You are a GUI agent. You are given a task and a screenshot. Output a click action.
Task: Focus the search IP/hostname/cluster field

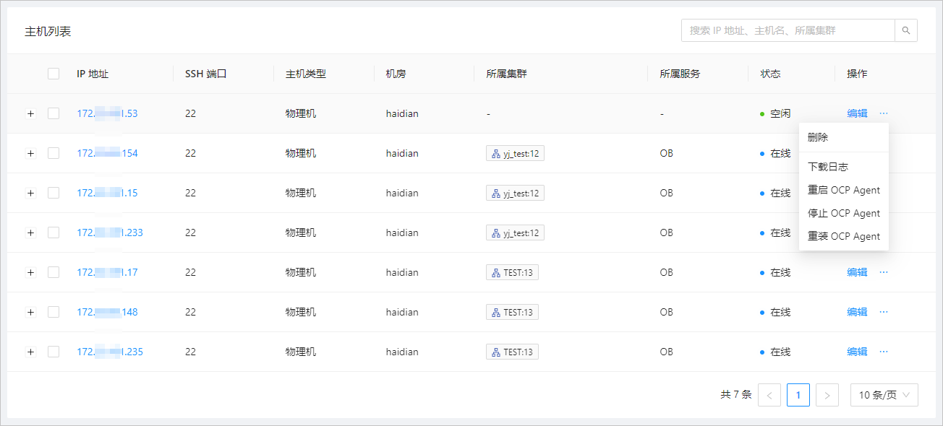(788, 30)
